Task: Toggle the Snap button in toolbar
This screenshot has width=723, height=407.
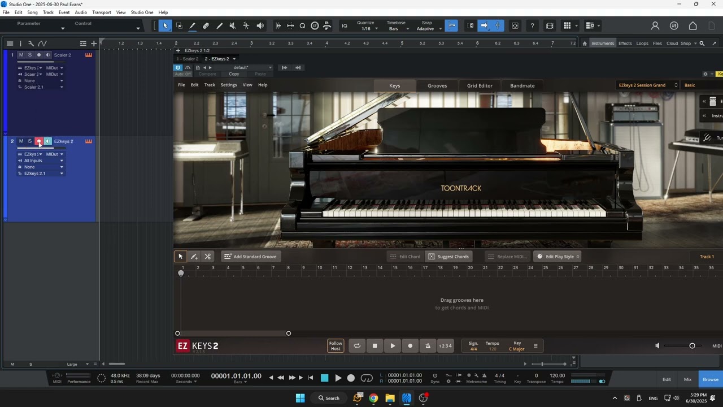Action: 451,25
